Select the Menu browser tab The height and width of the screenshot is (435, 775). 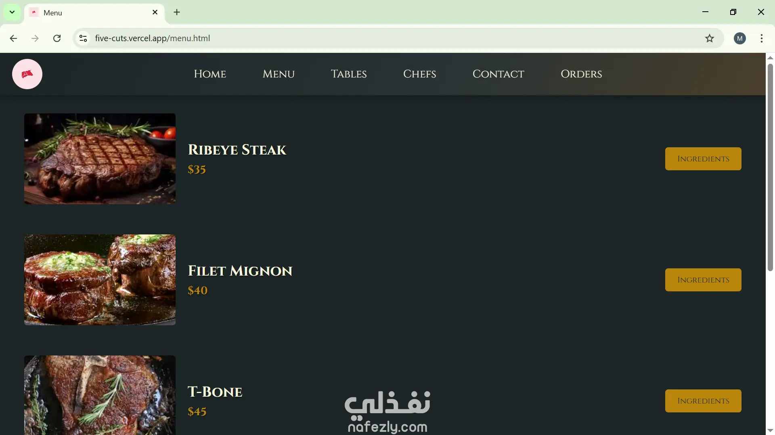95,13
